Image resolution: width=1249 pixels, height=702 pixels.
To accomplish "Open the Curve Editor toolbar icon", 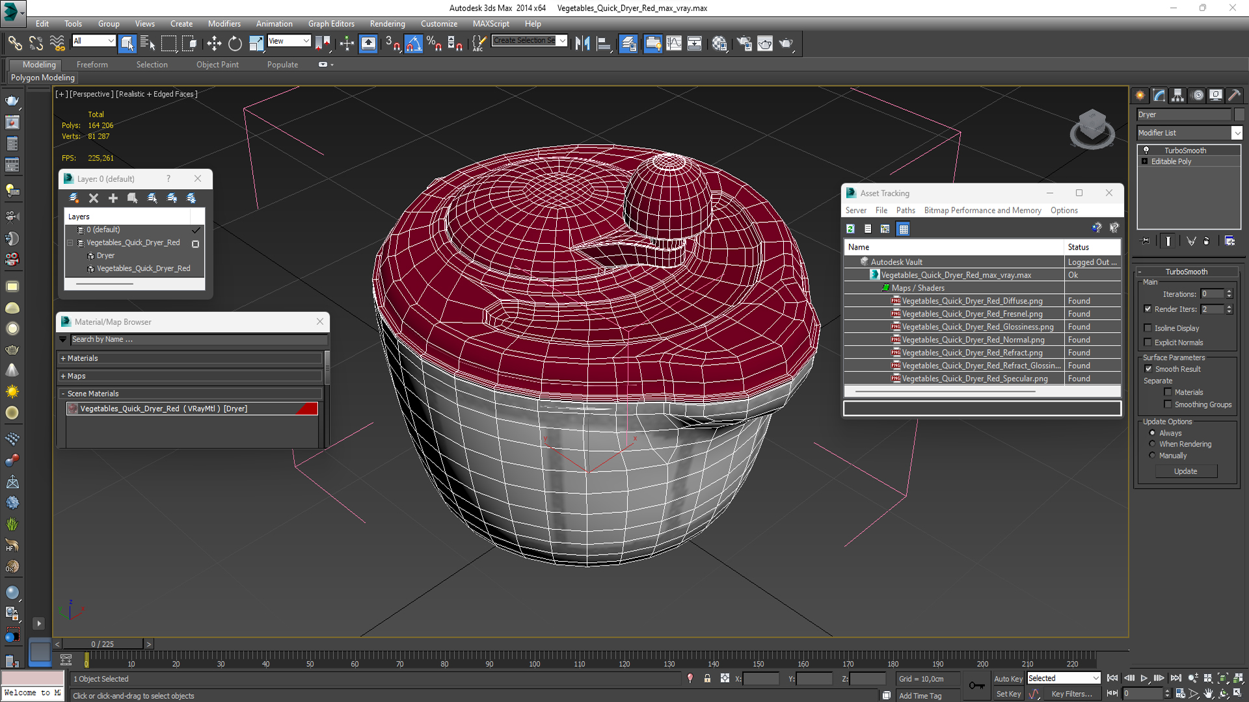I will coord(674,44).
